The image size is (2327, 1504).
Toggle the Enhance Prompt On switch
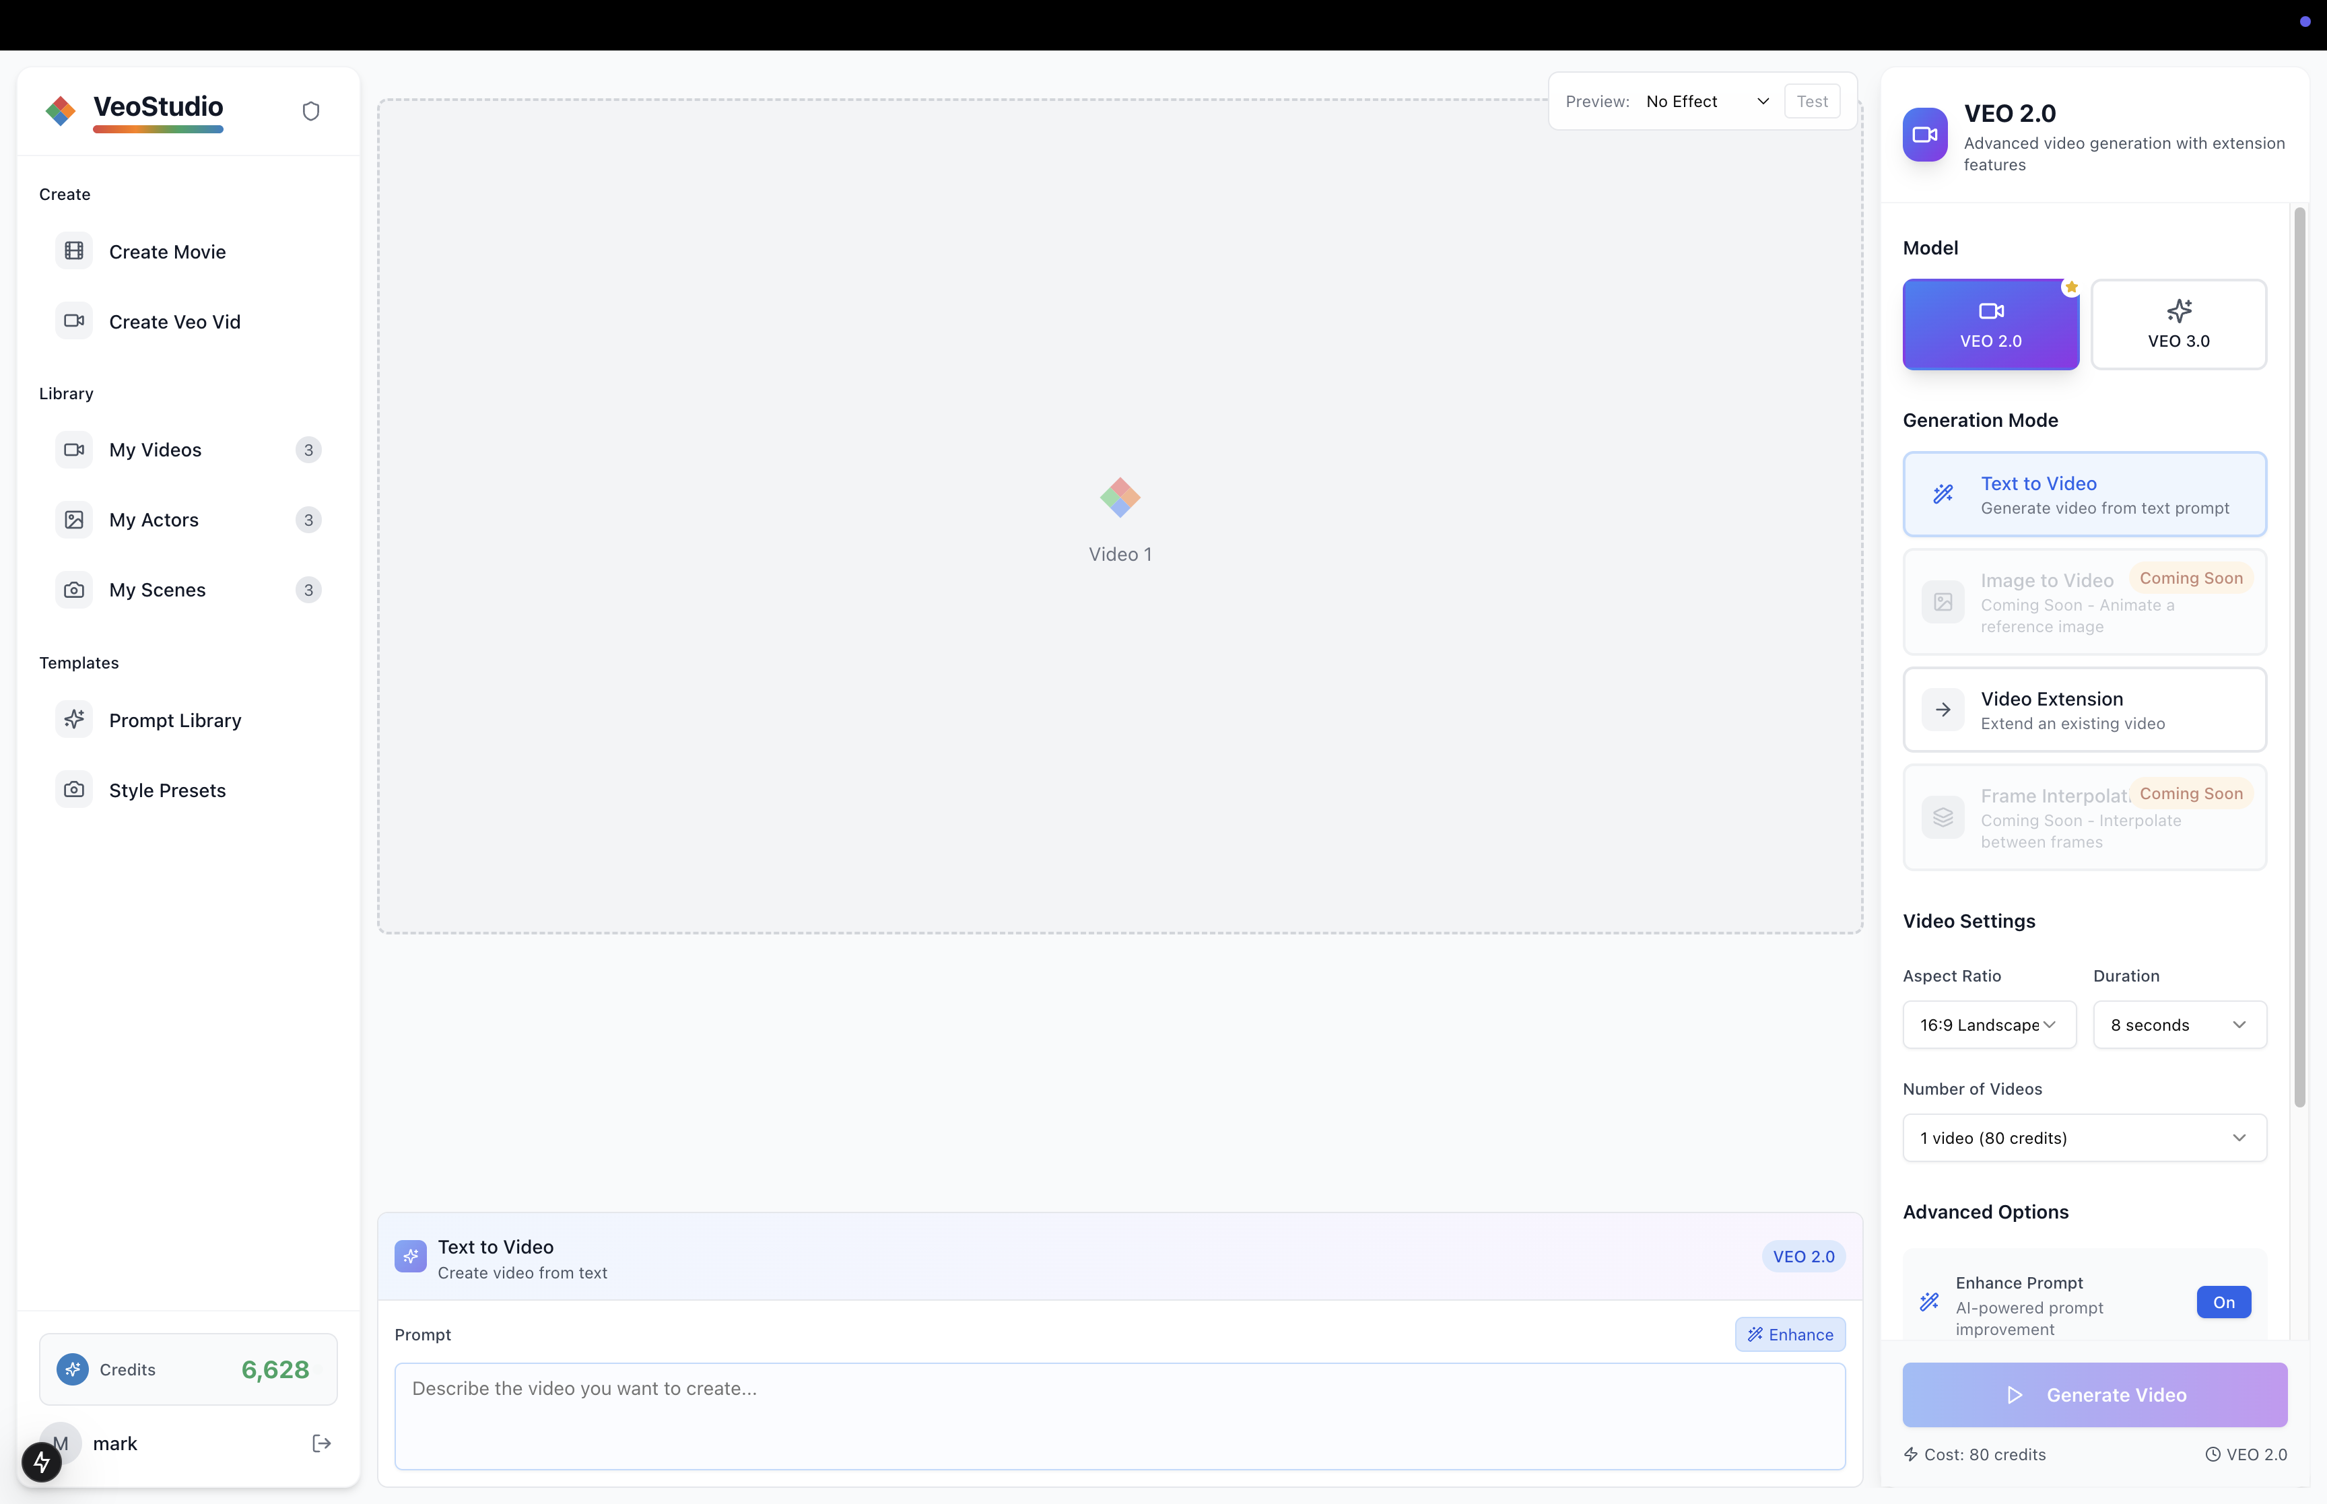2223,1302
